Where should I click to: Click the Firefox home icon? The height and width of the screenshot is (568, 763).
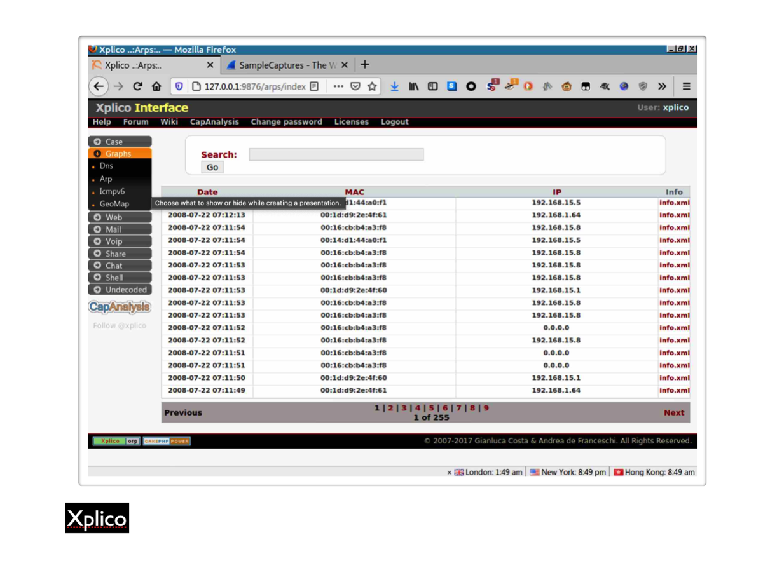point(156,87)
